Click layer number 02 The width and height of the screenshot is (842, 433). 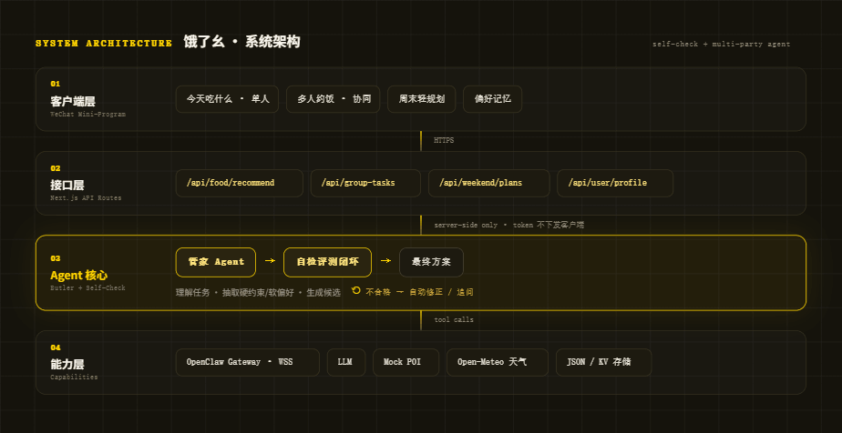56,168
